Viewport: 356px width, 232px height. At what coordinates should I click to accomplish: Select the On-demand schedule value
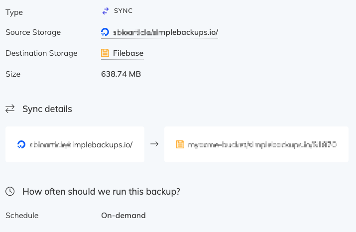[123, 216]
